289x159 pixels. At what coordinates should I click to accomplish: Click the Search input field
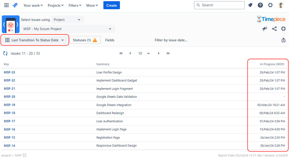pos(219,5)
